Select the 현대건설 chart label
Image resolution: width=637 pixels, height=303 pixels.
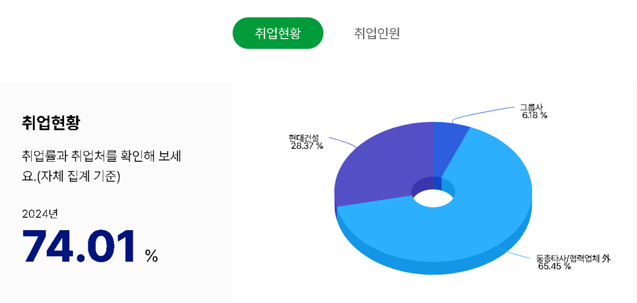click(x=303, y=138)
